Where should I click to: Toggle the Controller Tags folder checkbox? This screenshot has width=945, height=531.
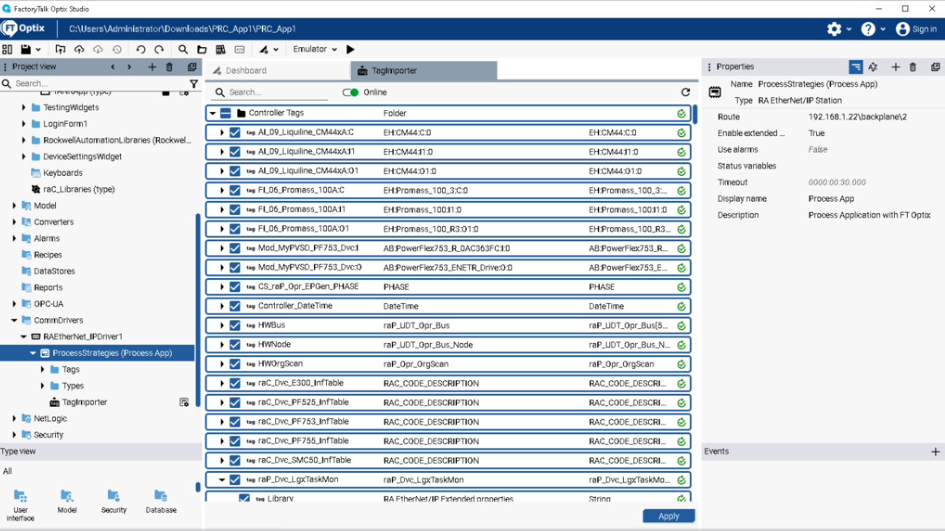226,113
